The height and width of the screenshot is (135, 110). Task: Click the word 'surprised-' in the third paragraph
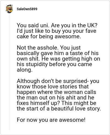[x=76, y=81]
